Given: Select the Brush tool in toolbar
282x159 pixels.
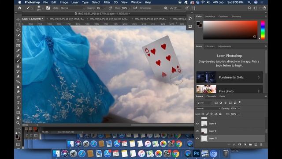Looking at the screenshot, I should pos(18,61).
